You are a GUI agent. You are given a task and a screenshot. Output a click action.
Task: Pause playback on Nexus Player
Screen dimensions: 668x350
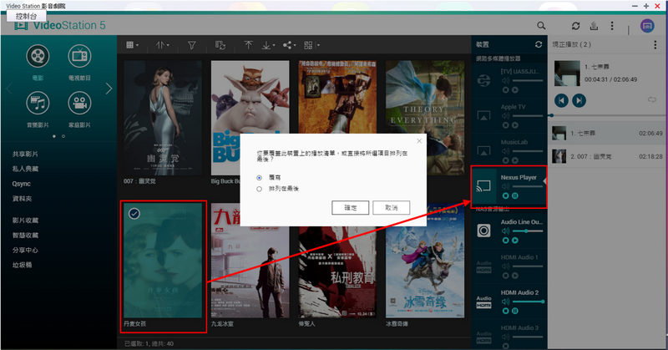[x=515, y=195]
